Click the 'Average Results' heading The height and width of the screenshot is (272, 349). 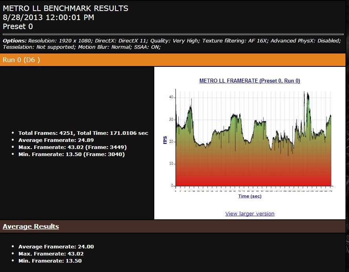[31, 226]
